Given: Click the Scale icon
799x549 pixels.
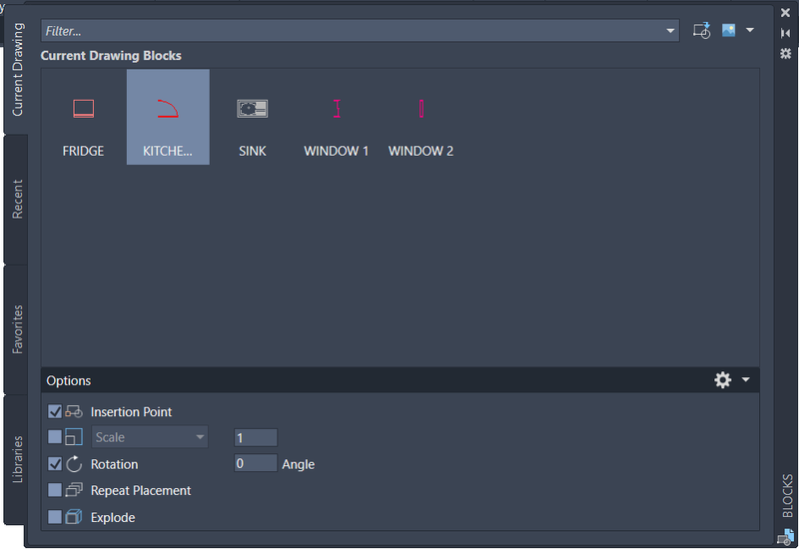Looking at the screenshot, I should click(x=74, y=437).
